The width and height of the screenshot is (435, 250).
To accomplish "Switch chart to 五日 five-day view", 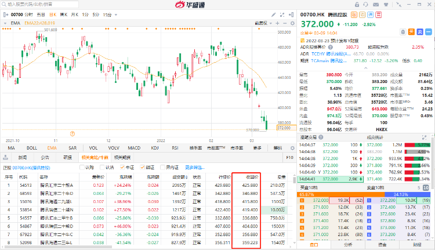I will (x=41, y=15).
